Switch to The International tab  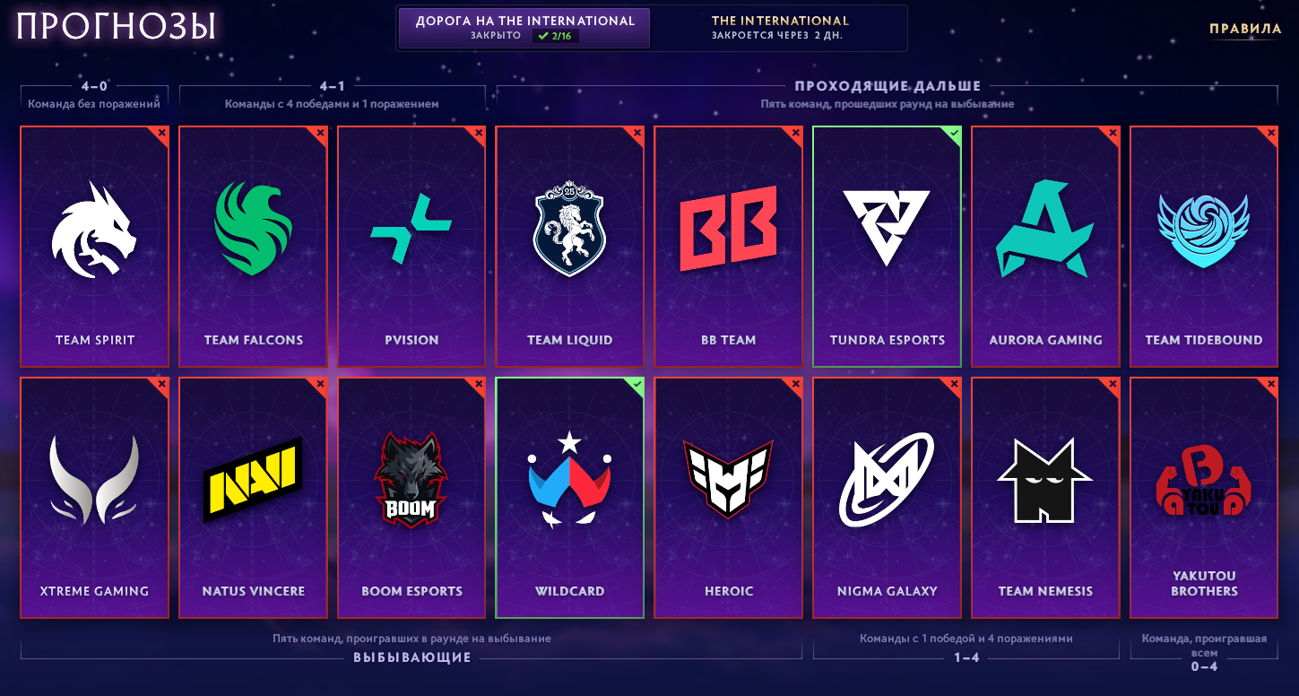(x=780, y=28)
